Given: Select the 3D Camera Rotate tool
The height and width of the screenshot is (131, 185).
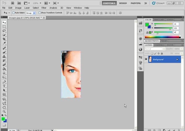Looking at the screenshot, I should [4, 103].
